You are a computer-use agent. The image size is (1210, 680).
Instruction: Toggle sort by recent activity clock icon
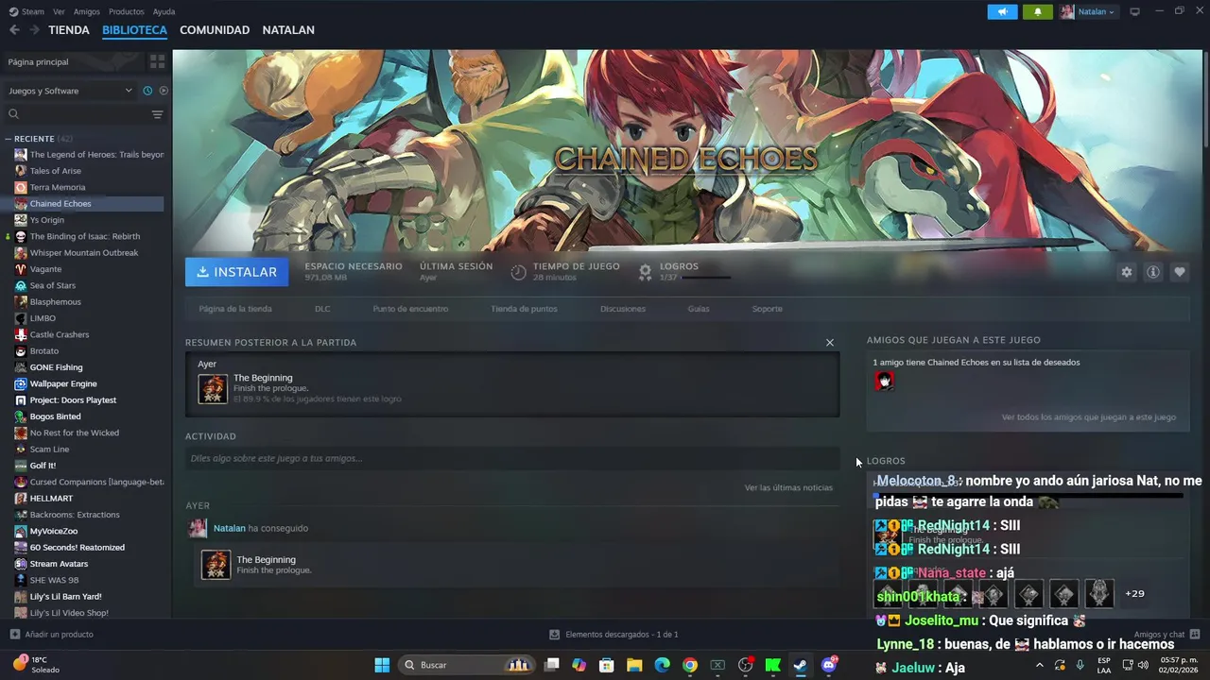pyautogui.click(x=147, y=91)
